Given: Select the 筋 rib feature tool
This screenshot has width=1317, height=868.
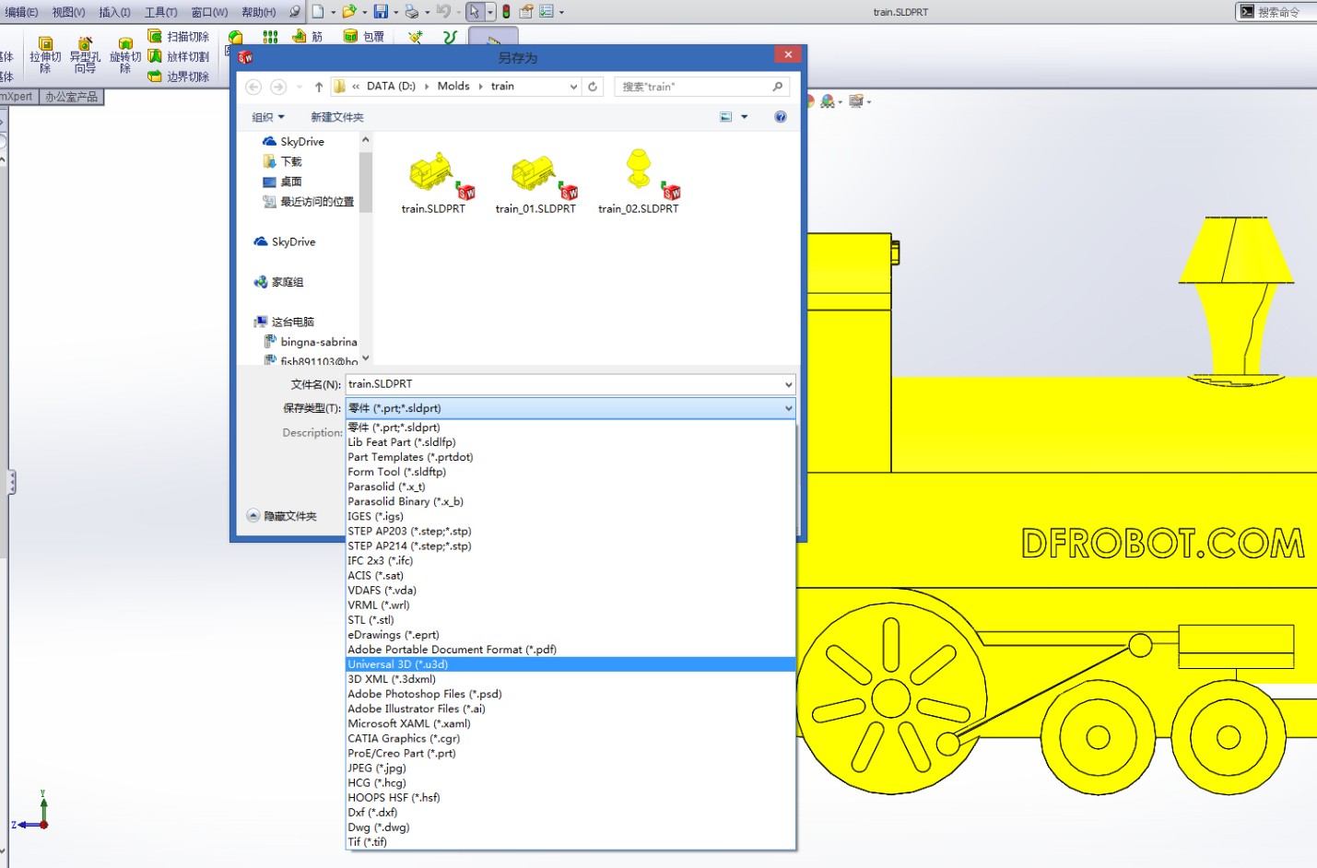Looking at the screenshot, I should (308, 36).
